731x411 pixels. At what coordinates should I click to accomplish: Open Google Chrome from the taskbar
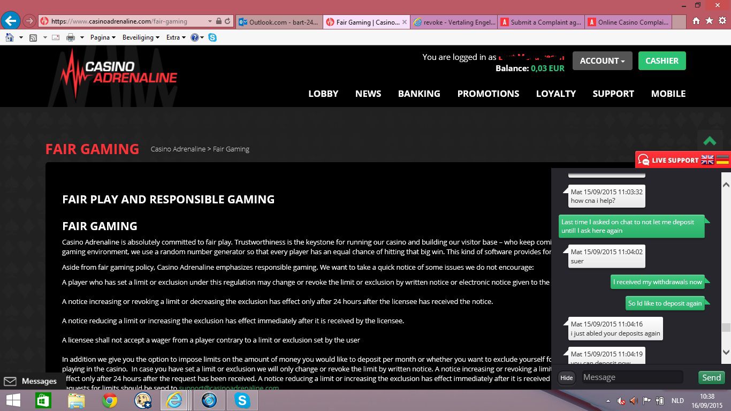[x=110, y=400]
